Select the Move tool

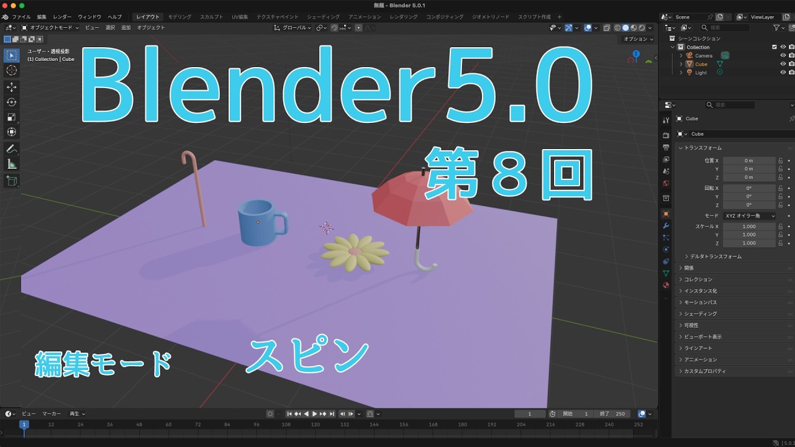point(12,87)
